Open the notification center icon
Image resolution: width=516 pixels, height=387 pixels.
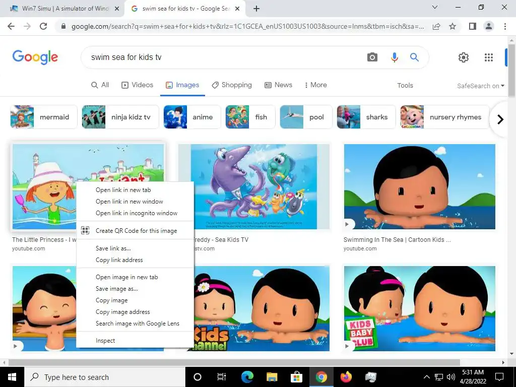coord(499,377)
